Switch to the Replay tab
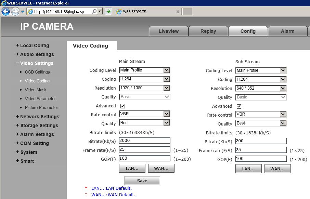 tap(208, 31)
